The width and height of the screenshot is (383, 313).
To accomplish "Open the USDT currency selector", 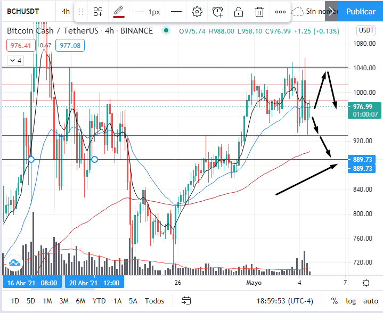I will pos(366,30).
